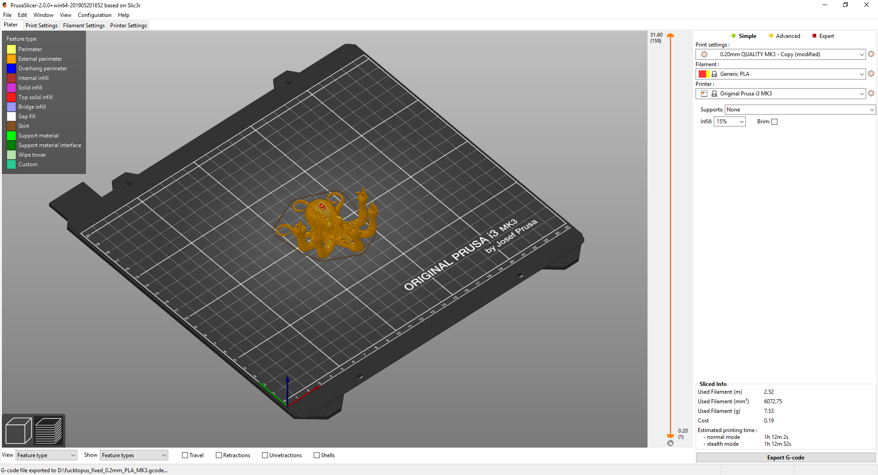878x475 pixels.
Task: Click the green Support material legend swatch
Action: coord(11,136)
